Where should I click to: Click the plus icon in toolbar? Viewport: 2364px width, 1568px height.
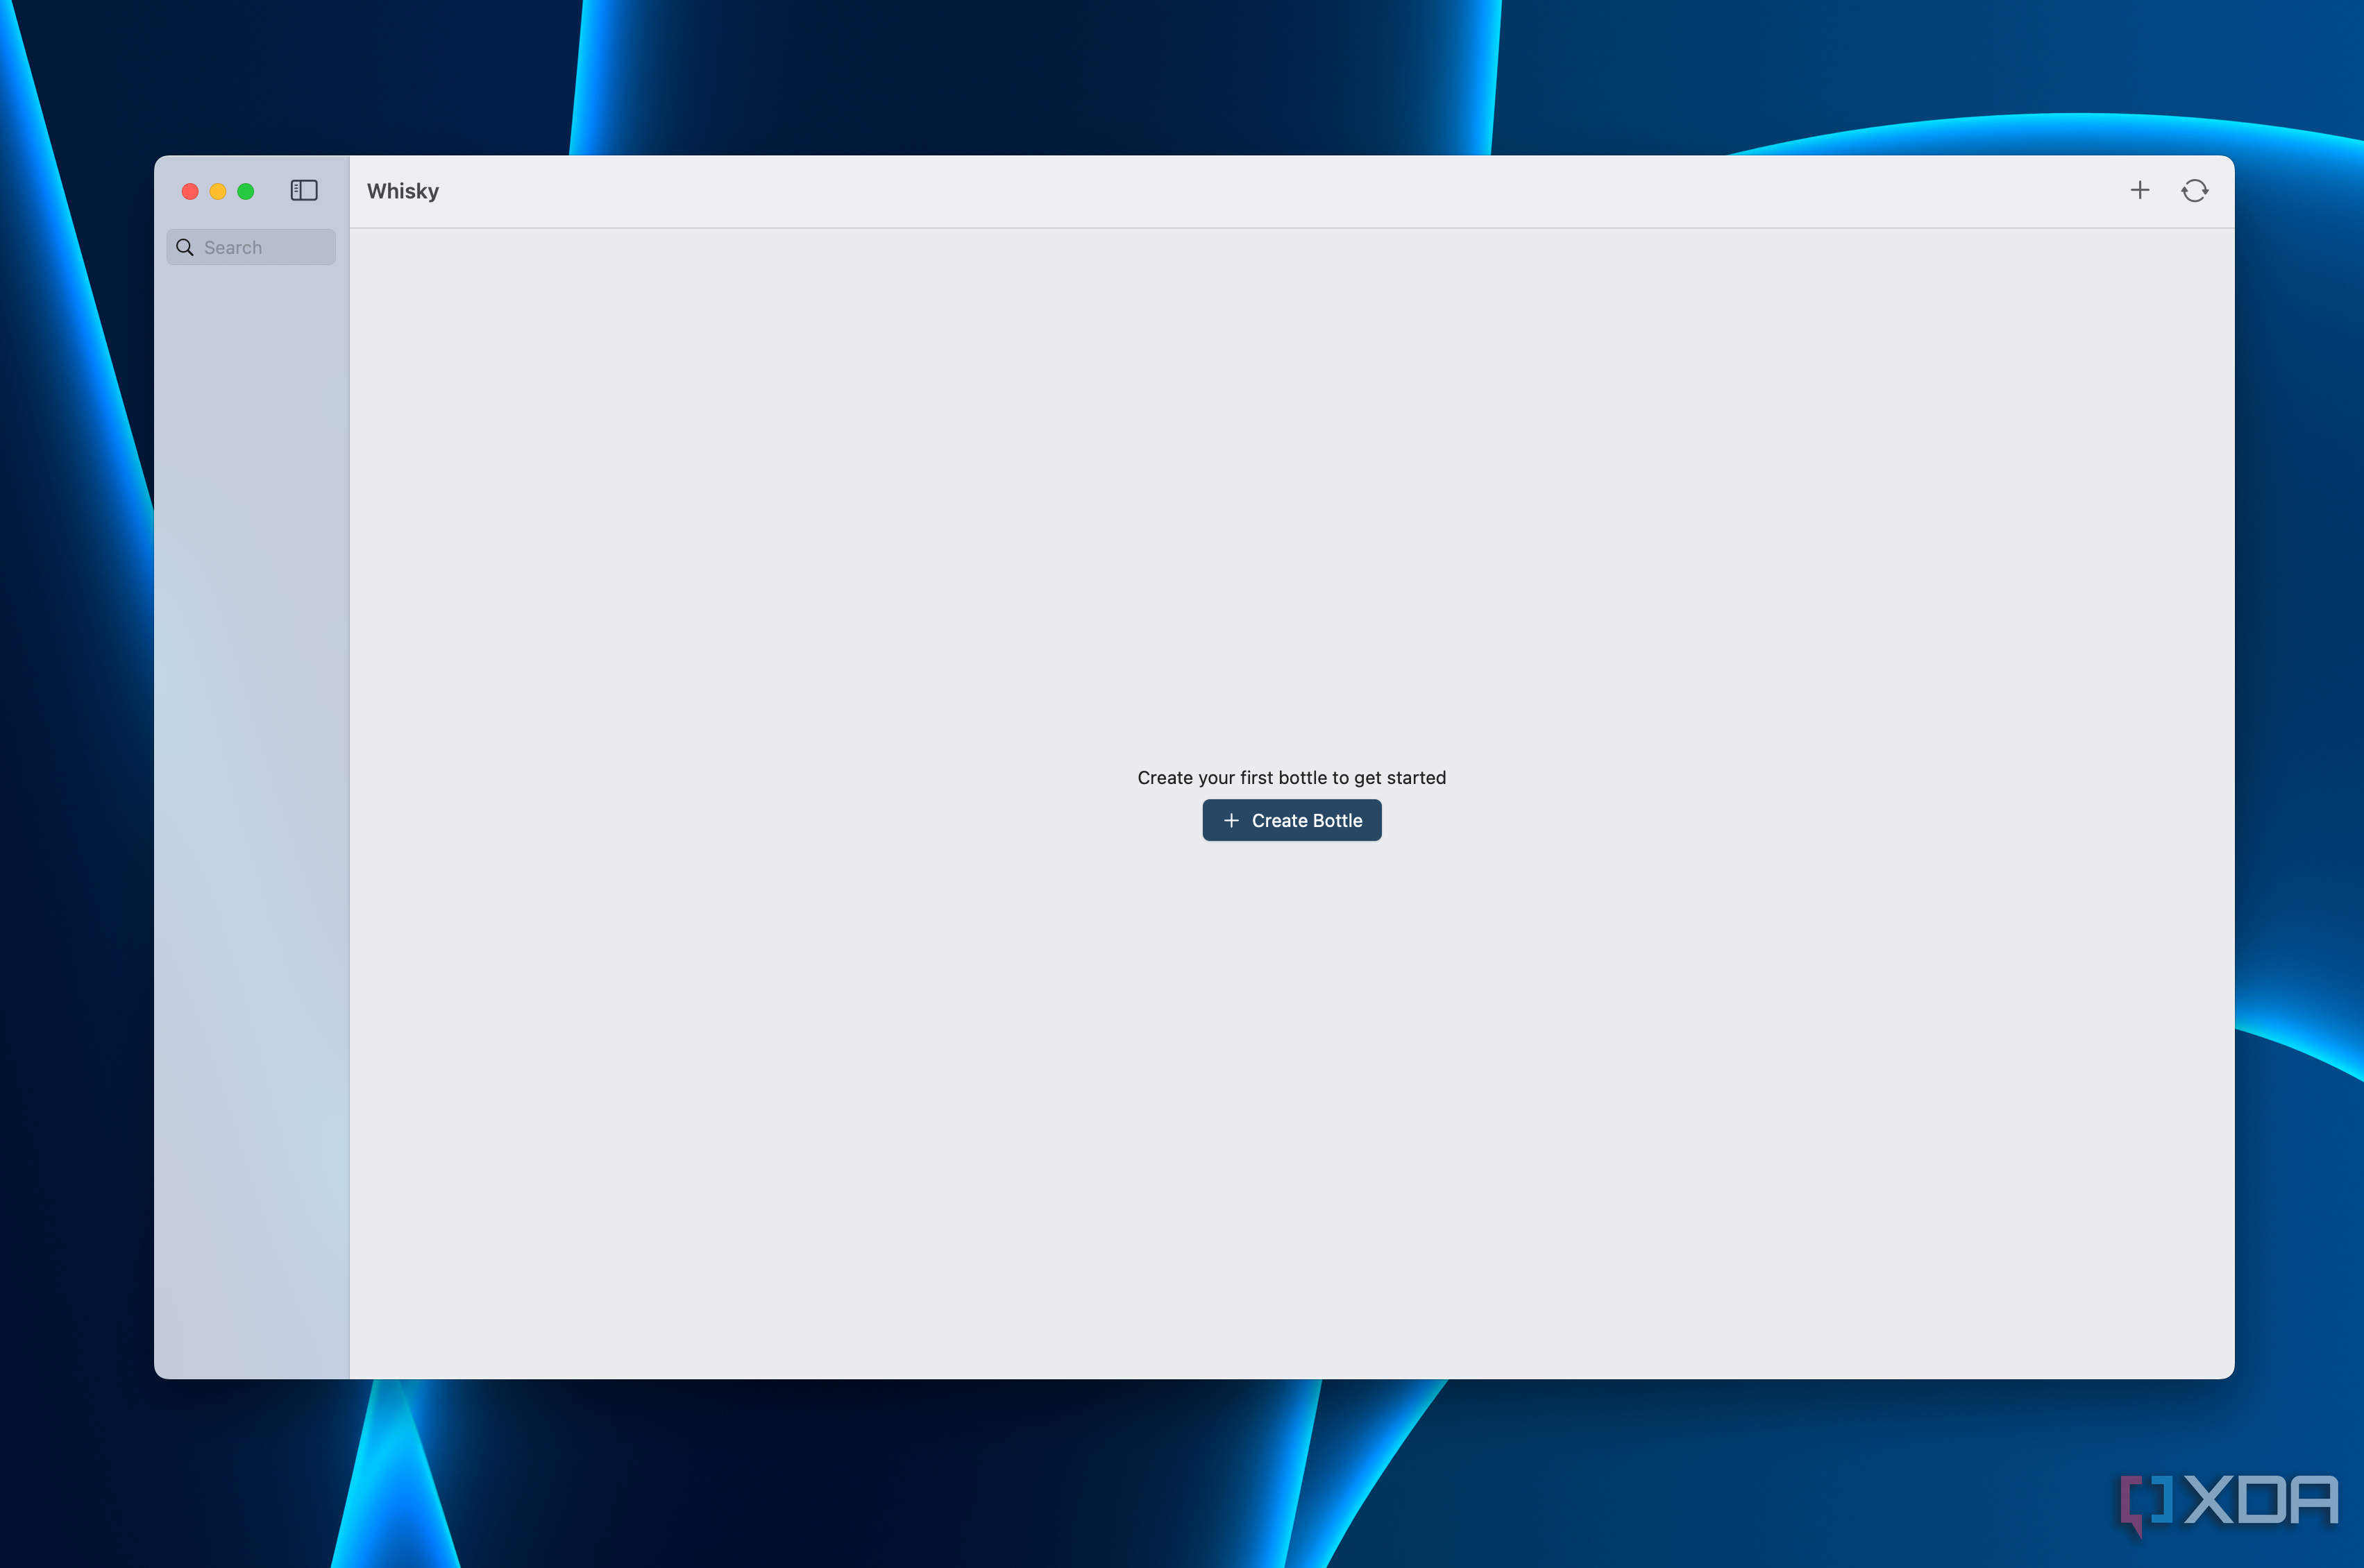[x=2140, y=190]
